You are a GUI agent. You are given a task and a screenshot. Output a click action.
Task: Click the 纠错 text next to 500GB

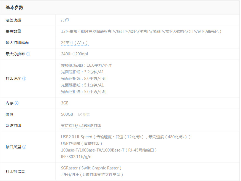(86, 115)
